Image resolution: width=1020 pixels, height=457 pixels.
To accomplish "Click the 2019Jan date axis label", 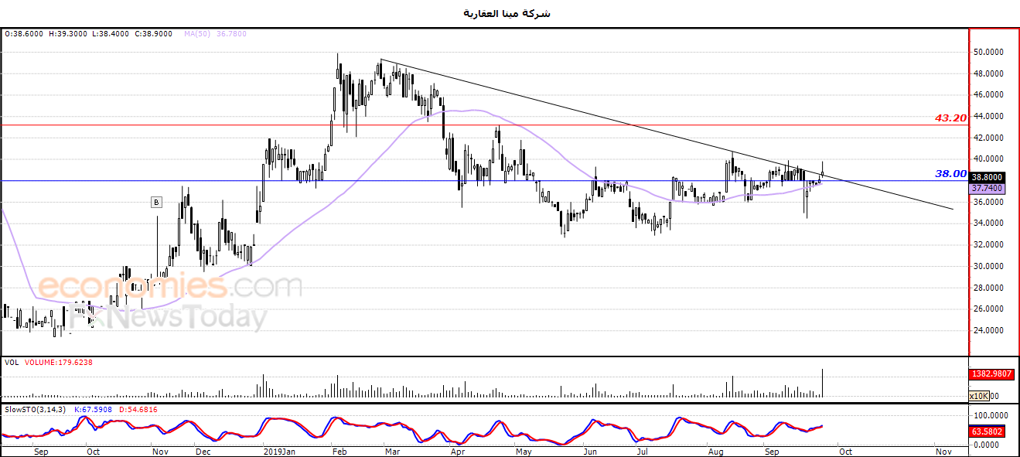I will click(279, 451).
